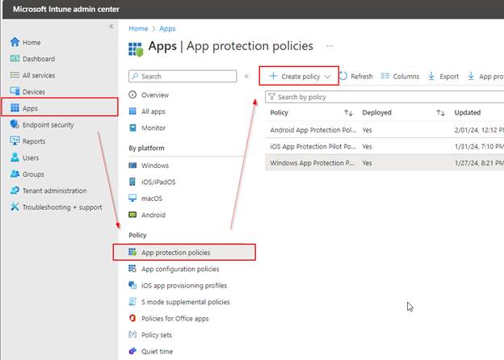Click the Troubleshooting + support icon
Image resolution: width=504 pixels, height=360 pixels.
coord(15,207)
